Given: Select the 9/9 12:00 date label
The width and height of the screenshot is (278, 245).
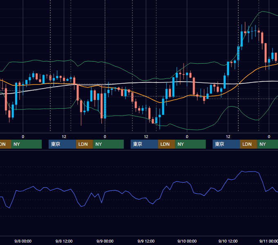Looking at the screenshot, I should pyautogui.click(x=146, y=241).
